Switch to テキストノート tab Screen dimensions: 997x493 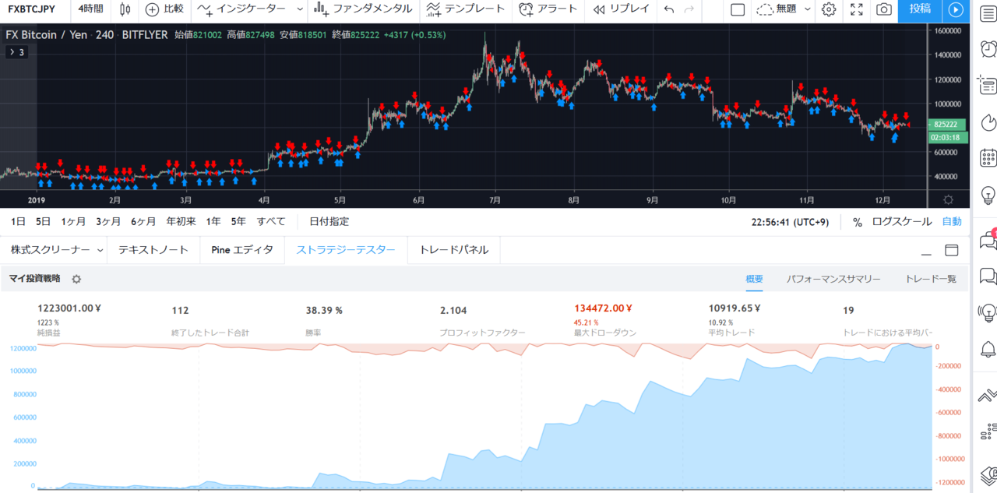tap(153, 250)
